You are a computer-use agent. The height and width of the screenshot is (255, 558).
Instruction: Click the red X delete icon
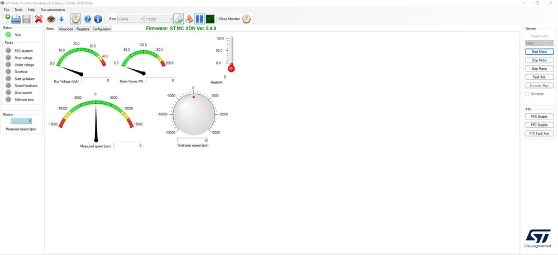[x=39, y=19]
